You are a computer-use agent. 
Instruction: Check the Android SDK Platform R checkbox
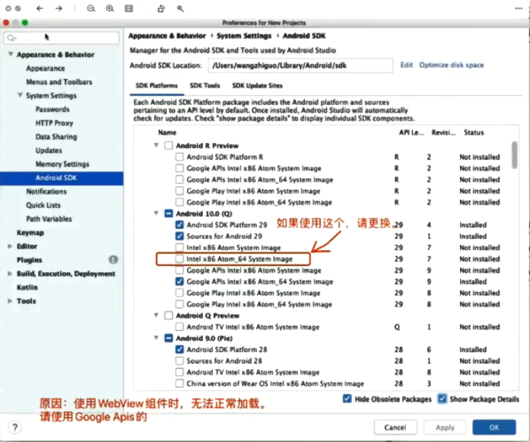(179, 157)
